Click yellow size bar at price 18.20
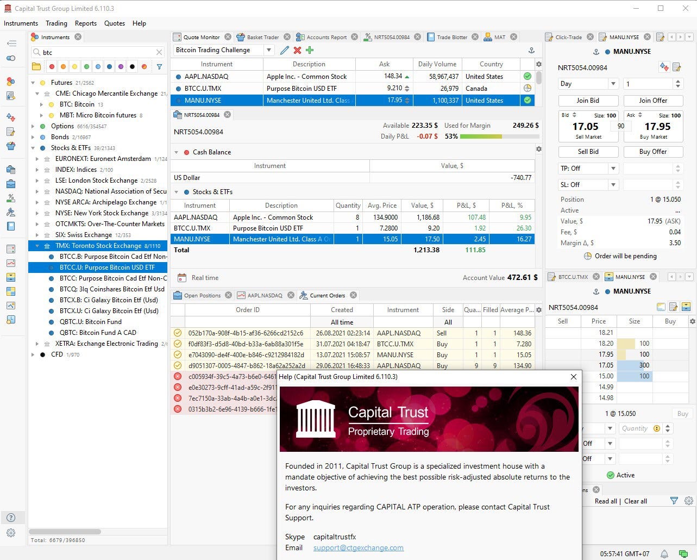The image size is (697, 560). coord(626,344)
